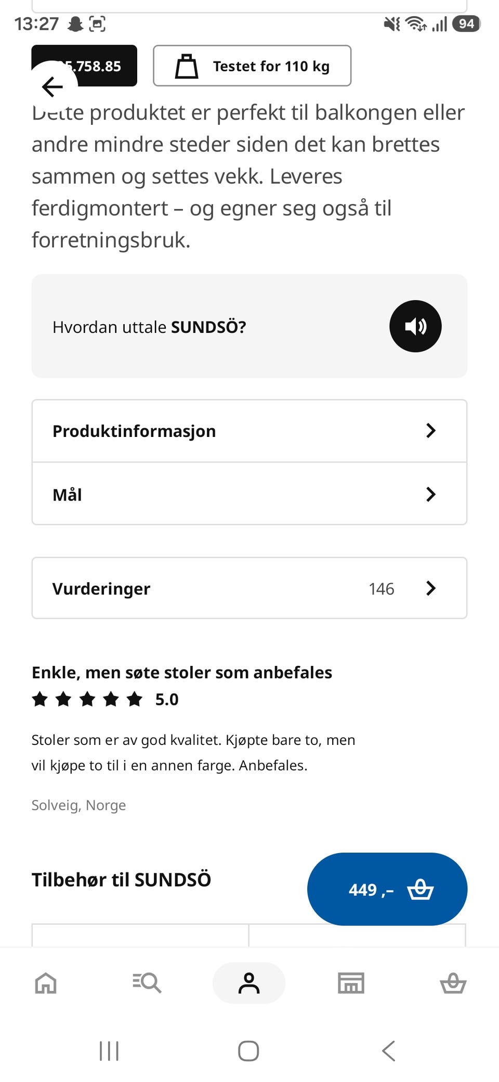Image resolution: width=499 pixels, height=1082 pixels.
Task: Tap the chevron next to Mål
Action: [430, 494]
